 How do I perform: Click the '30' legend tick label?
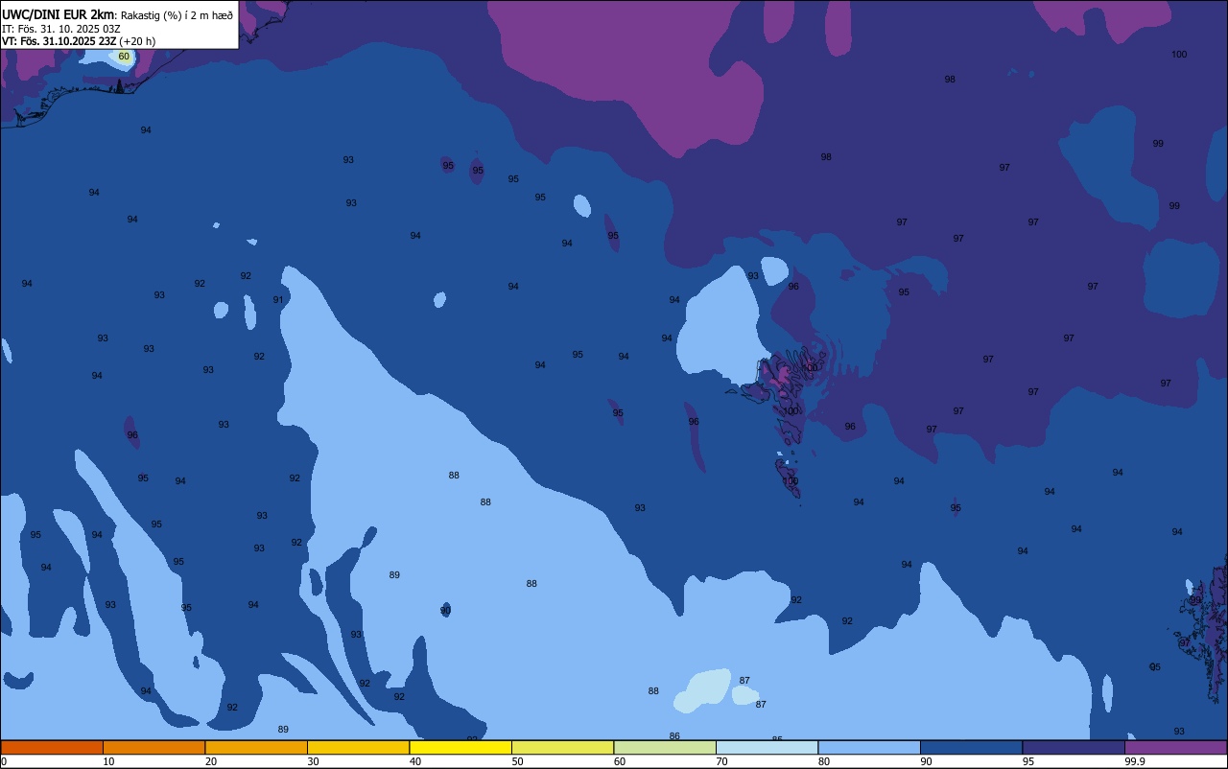pyautogui.click(x=313, y=761)
